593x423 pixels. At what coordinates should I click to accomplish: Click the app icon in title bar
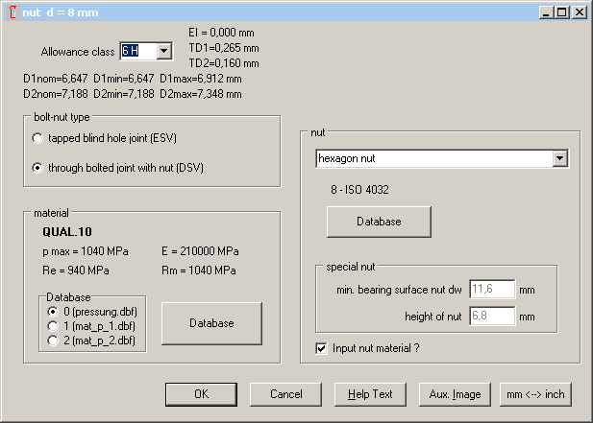11,12
